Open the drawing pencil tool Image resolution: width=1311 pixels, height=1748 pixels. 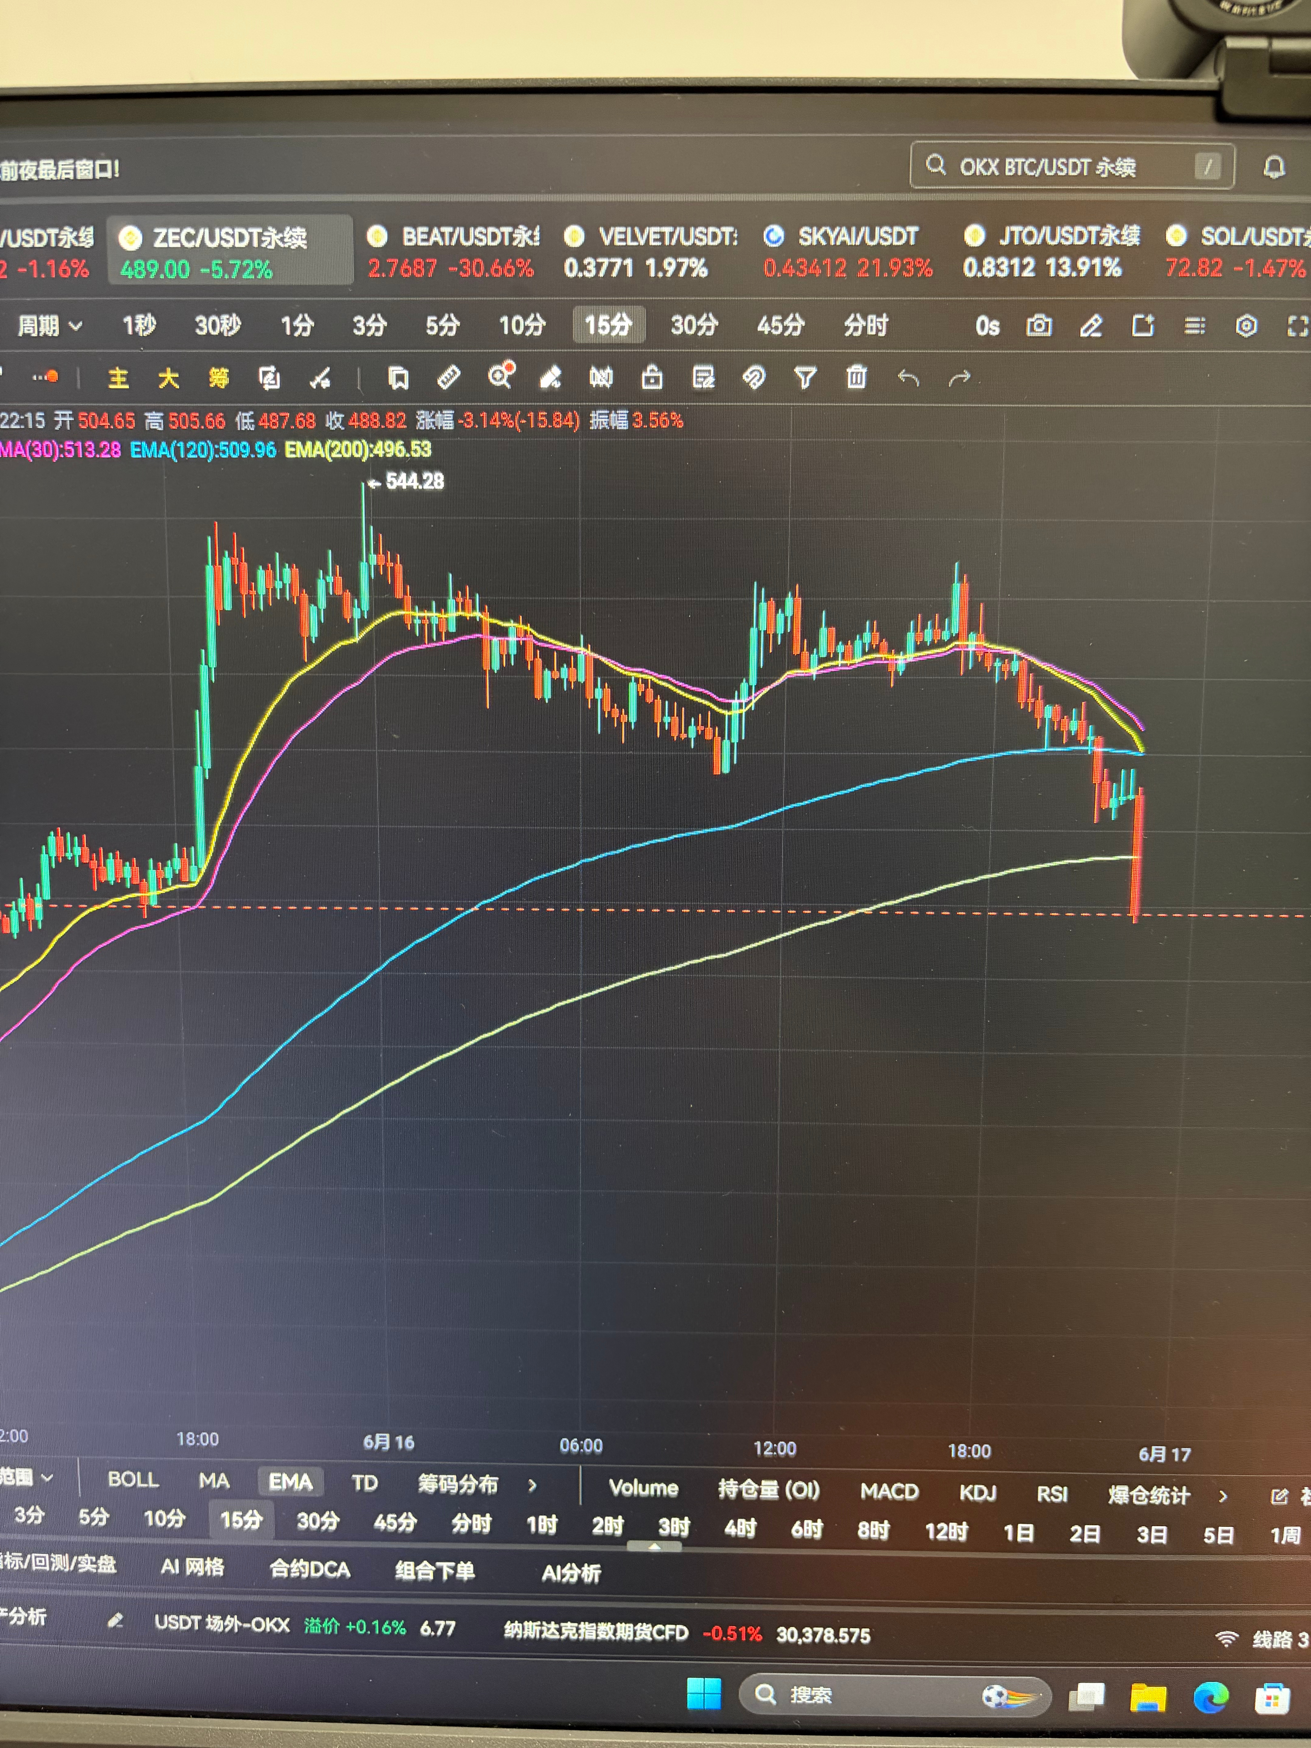tap(1091, 326)
